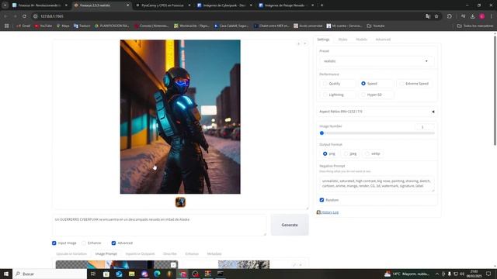Open the Describe tab

click(170, 253)
